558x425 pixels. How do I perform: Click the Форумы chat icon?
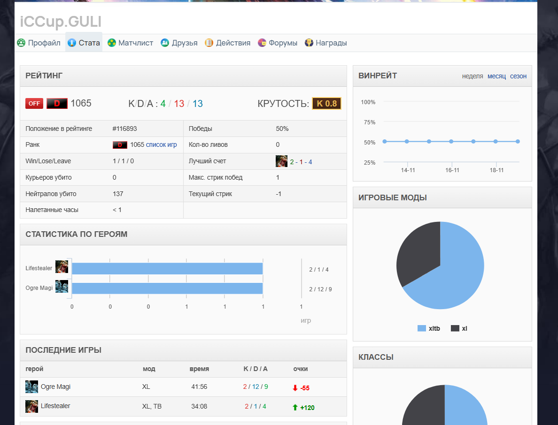[262, 43]
